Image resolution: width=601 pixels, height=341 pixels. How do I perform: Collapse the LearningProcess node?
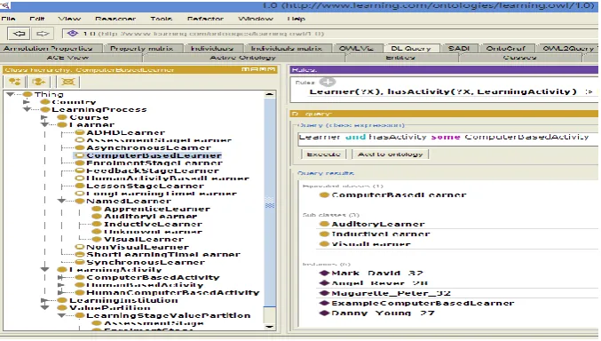(x=27, y=110)
